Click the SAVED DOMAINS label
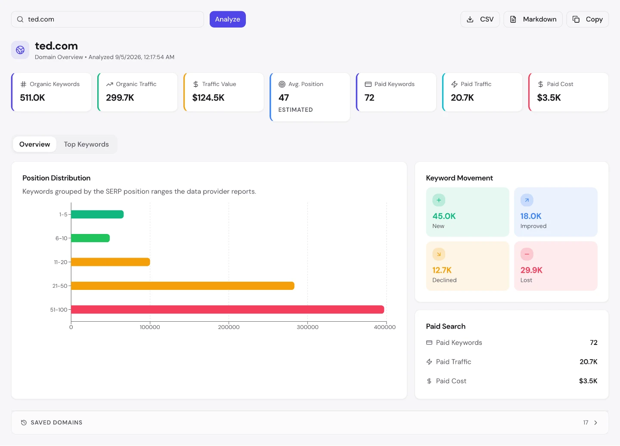620x446 pixels. pyautogui.click(x=56, y=423)
